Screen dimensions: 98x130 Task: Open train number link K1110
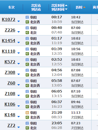pyautogui.click(x=9, y=51)
